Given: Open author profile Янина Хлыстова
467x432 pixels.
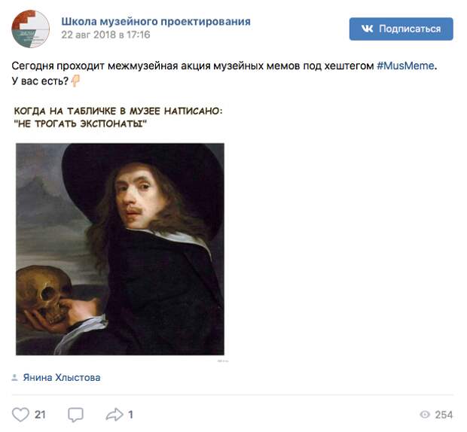Looking at the screenshot, I should tap(62, 378).
